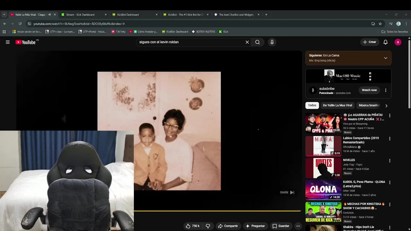Open options for the subsbribe sponsored ad
The width and height of the screenshot is (411, 231).
click(x=386, y=90)
